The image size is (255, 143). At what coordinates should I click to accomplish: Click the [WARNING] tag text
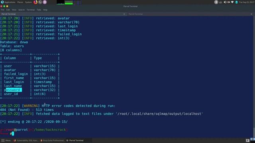click(31, 106)
